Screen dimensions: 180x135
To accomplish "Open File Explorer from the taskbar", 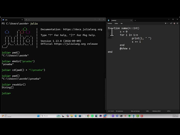I will tap(72, 116).
